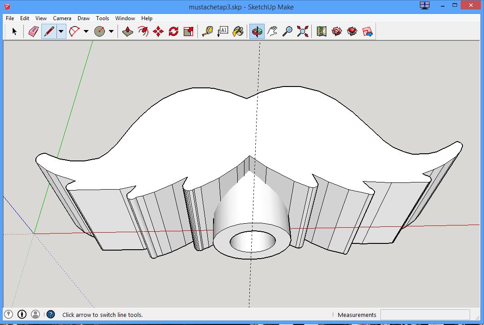484x325 pixels.
Task: Activate the Tape Measure tool
Action: (207, 31)
